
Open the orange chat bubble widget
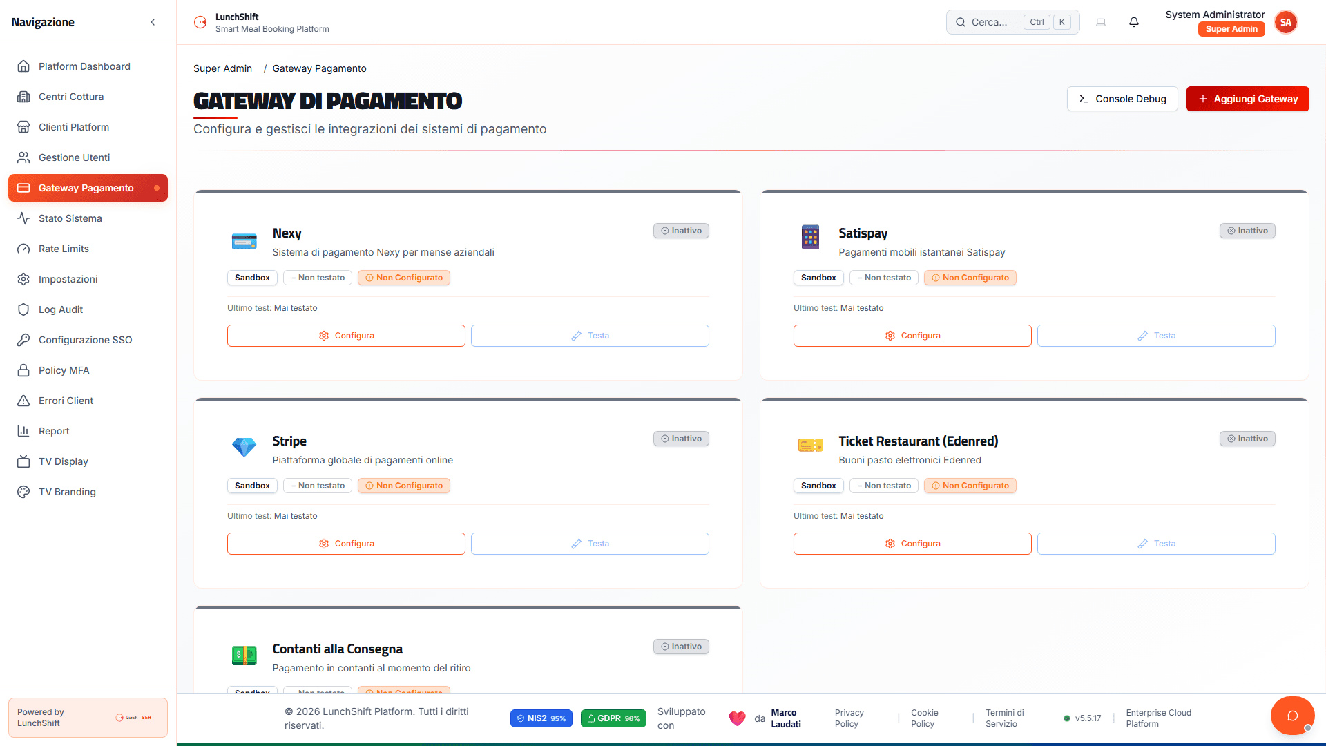[1292, 716]
